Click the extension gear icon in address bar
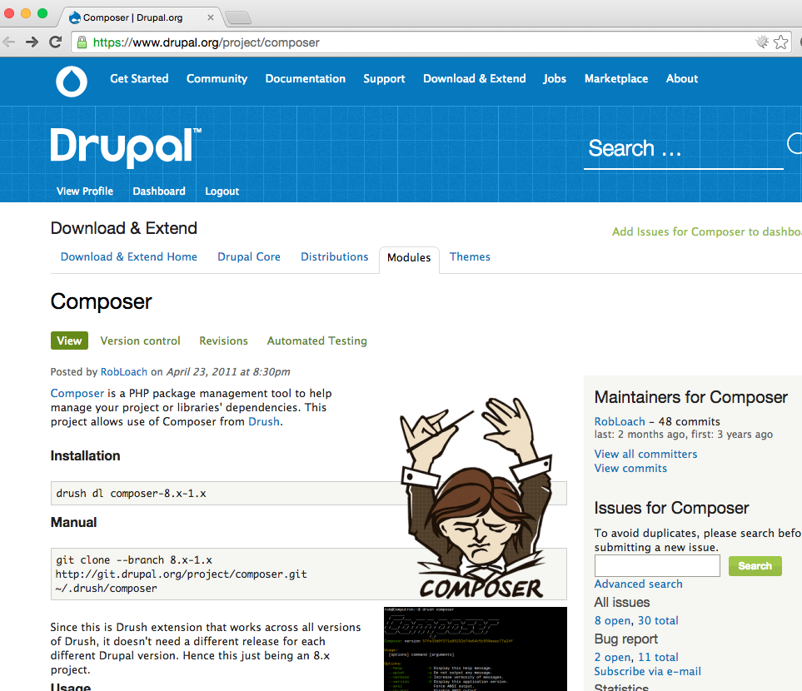Image resolution: width=802 pixels, height=691 pixels. click(762, 42)
